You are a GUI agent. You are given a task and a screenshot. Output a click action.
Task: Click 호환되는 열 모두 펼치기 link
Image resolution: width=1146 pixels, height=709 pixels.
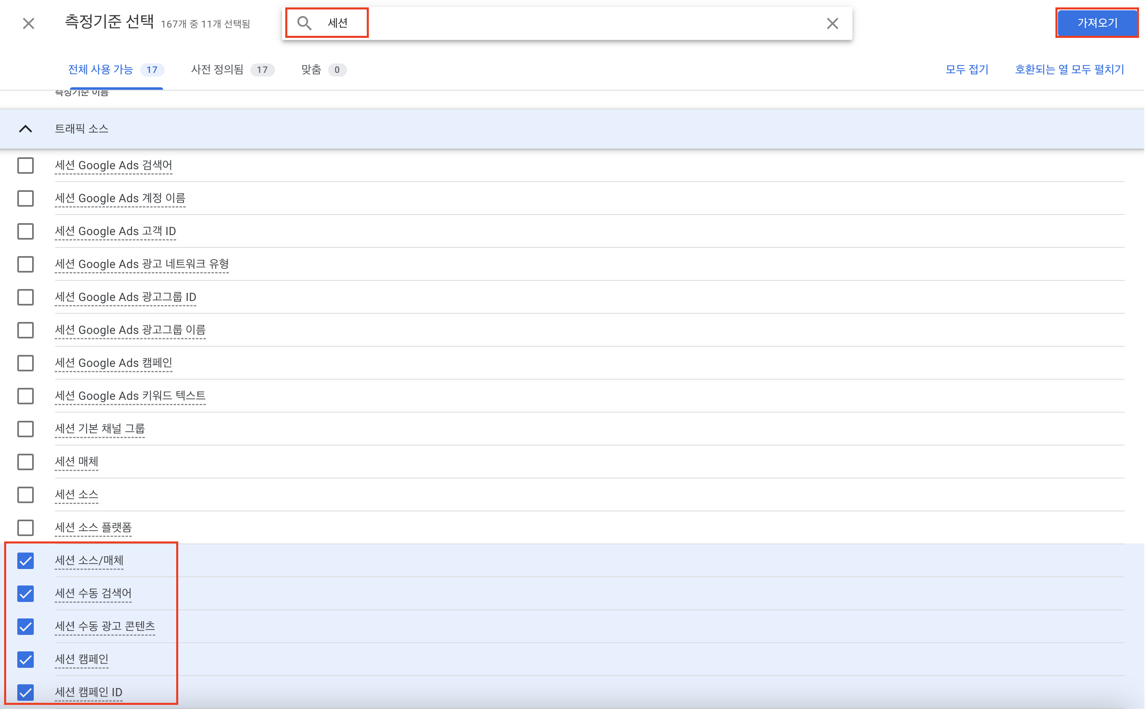(x=1069, y=70)
